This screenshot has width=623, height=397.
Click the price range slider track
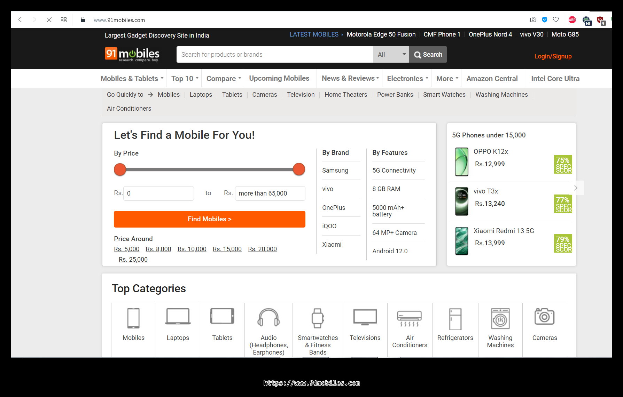[209, 169]
